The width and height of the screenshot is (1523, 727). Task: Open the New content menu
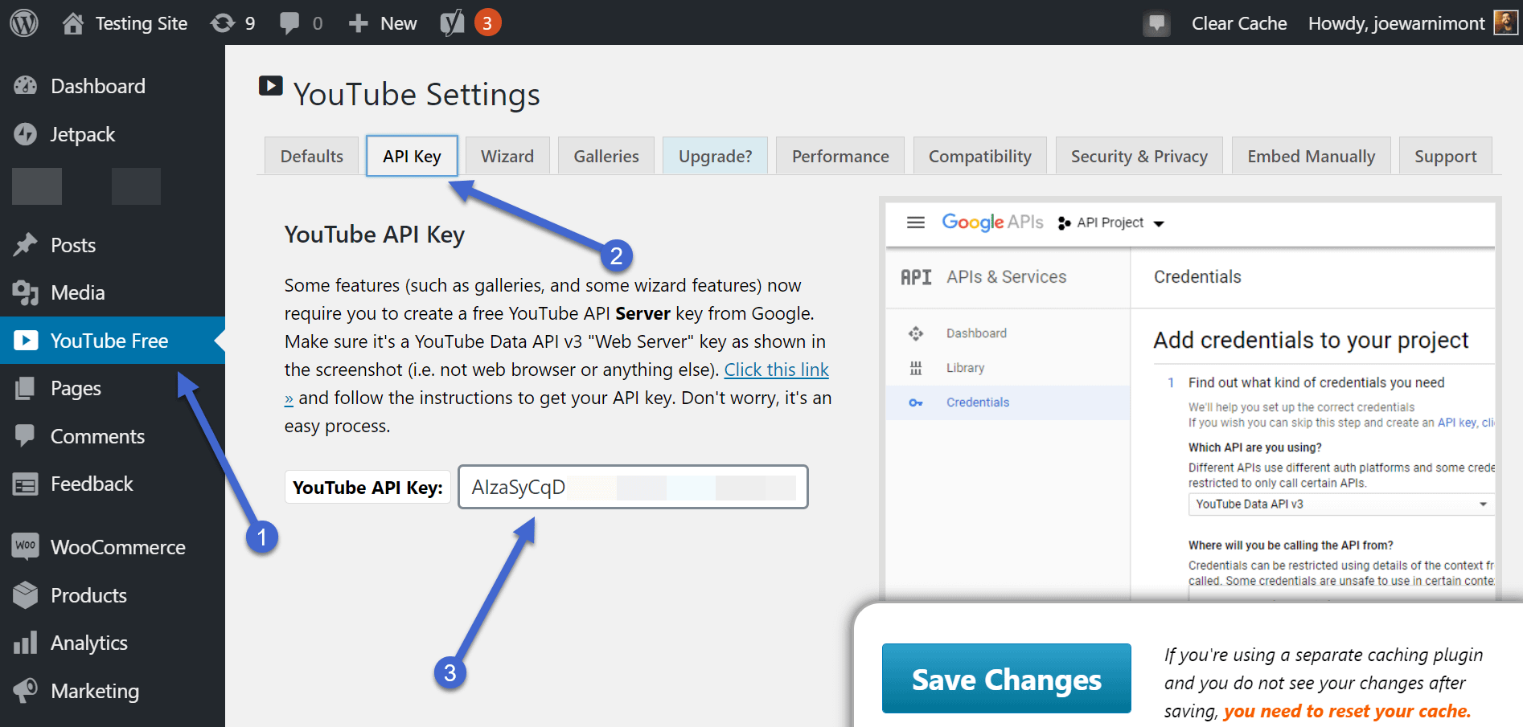384,23
